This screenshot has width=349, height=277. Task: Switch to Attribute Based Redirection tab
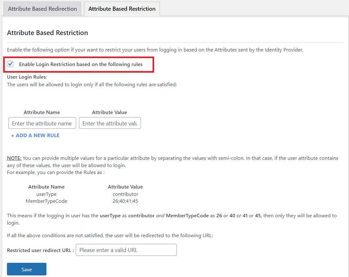[42, 9]
